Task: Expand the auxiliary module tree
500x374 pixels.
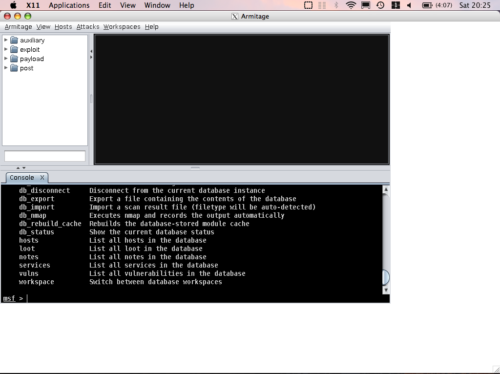Action: click(6, 40)
